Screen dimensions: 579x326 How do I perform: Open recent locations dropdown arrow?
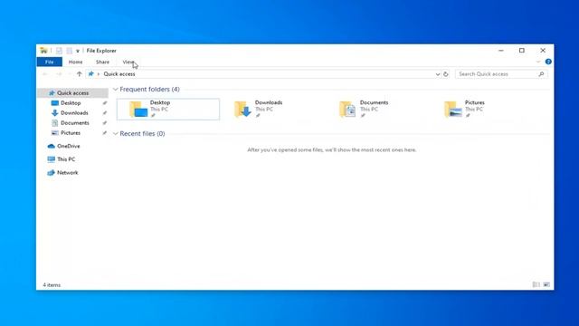coord(69,74)
